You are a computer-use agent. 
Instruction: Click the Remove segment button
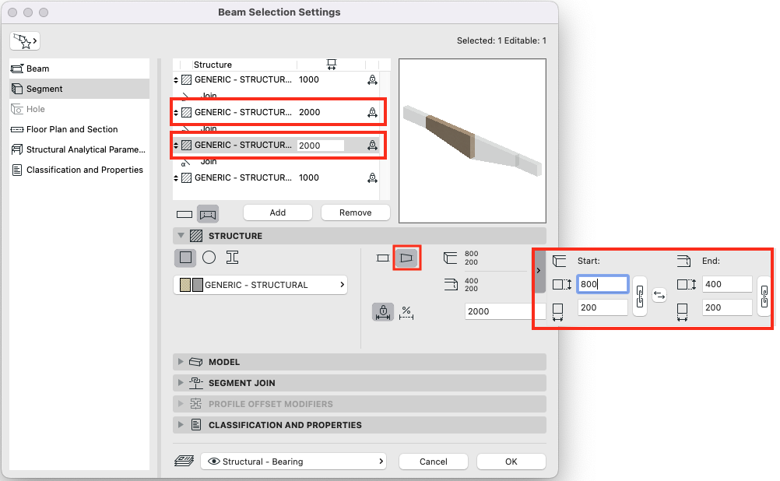click(355, 212)
